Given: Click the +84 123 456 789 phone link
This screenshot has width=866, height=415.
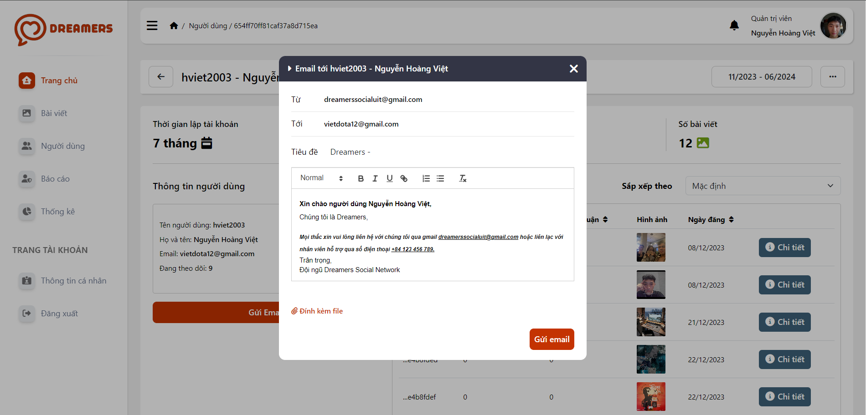Looking at the screenshot, I should [x=413, y=249].
